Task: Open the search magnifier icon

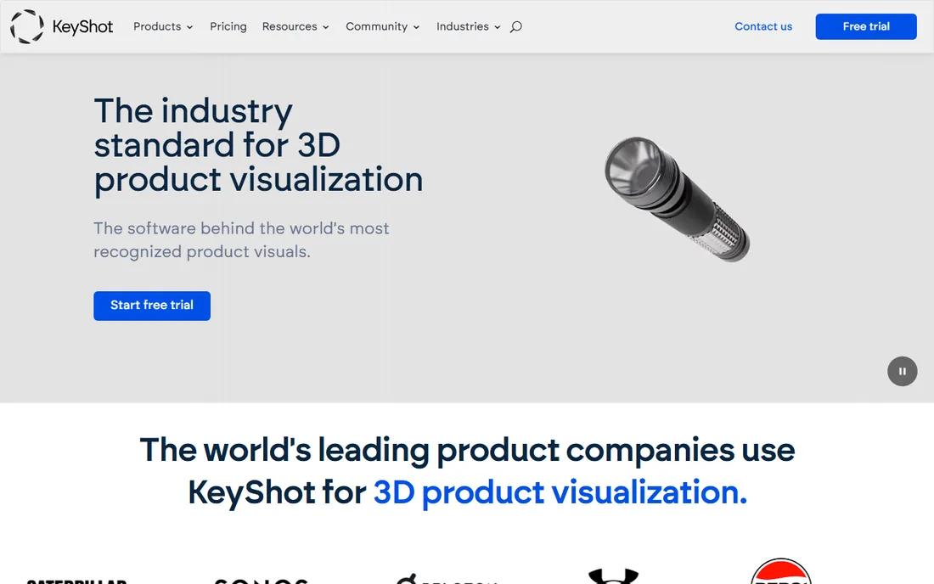Action: point(516,27)
